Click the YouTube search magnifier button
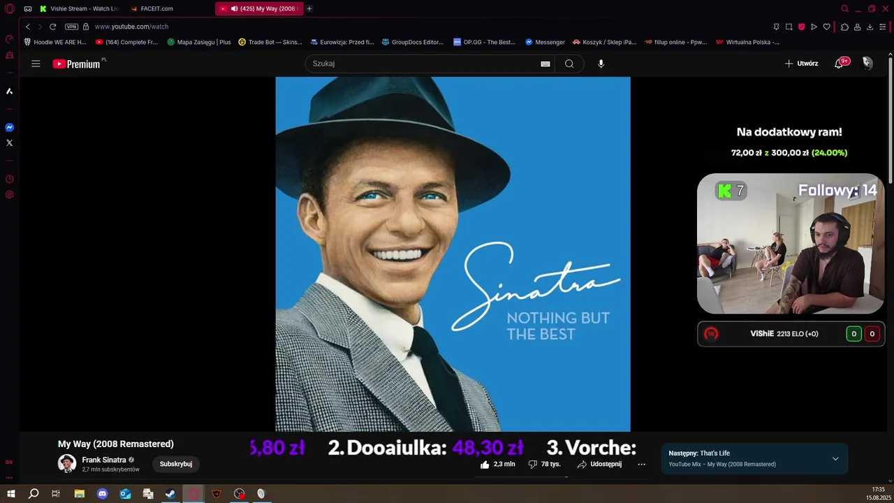Viewport: 894px width, 503px height. point(569,64)
